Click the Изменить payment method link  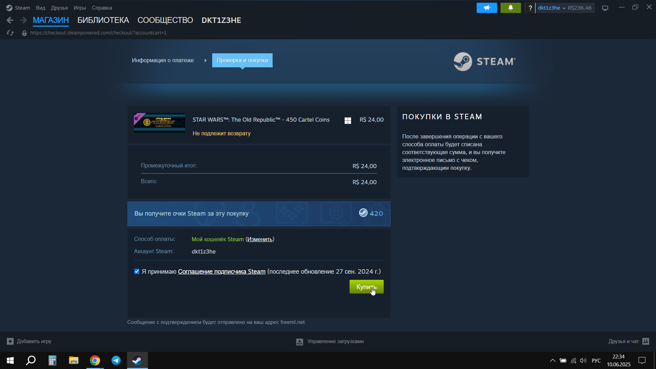(260, 239)
